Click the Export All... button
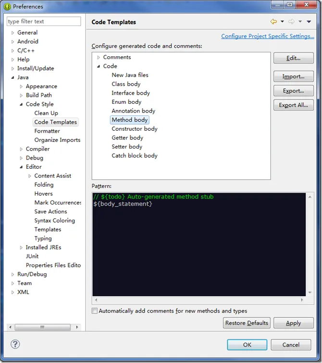This screenshot has width=322, height=363. 293,105
